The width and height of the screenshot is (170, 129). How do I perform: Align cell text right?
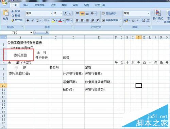(x=87, y=20)
